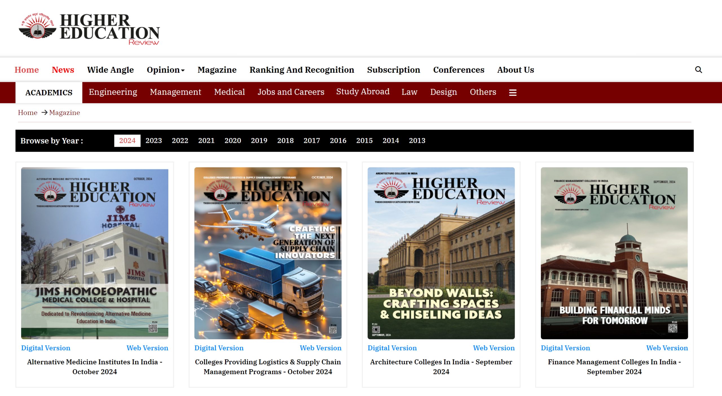
Task: Open About Us page
Action: [516, 70]
